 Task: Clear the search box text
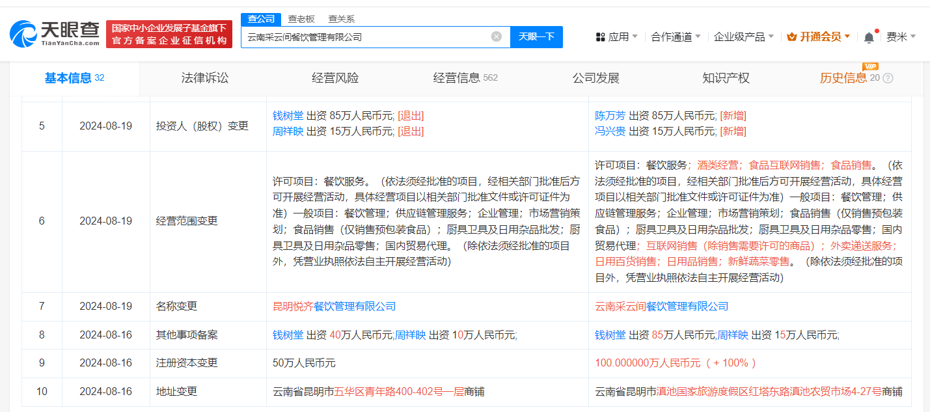click(x=496, y=36)
